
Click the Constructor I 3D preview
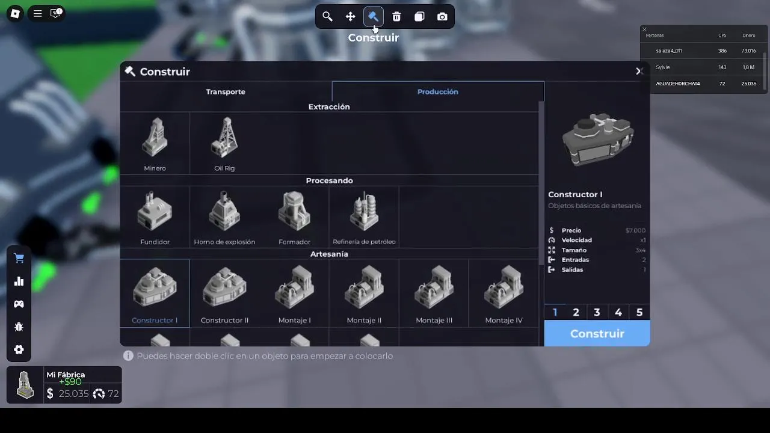point(597,140)
